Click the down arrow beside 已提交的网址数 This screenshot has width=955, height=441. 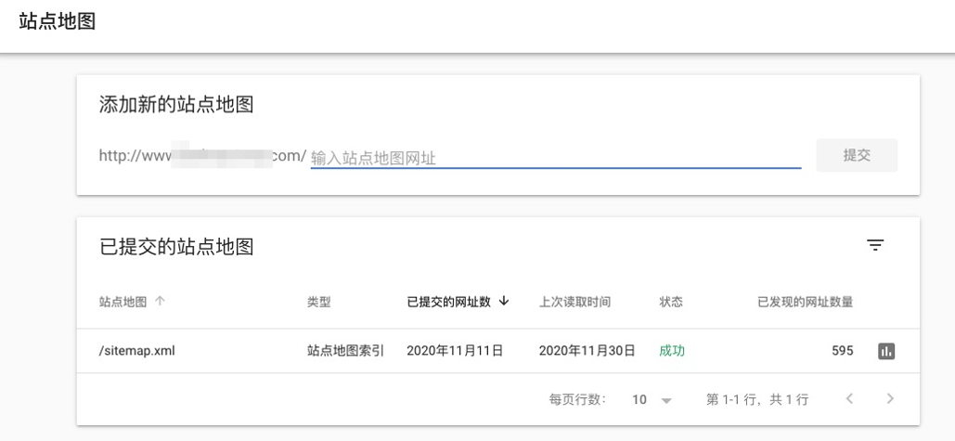coord(504,301)
